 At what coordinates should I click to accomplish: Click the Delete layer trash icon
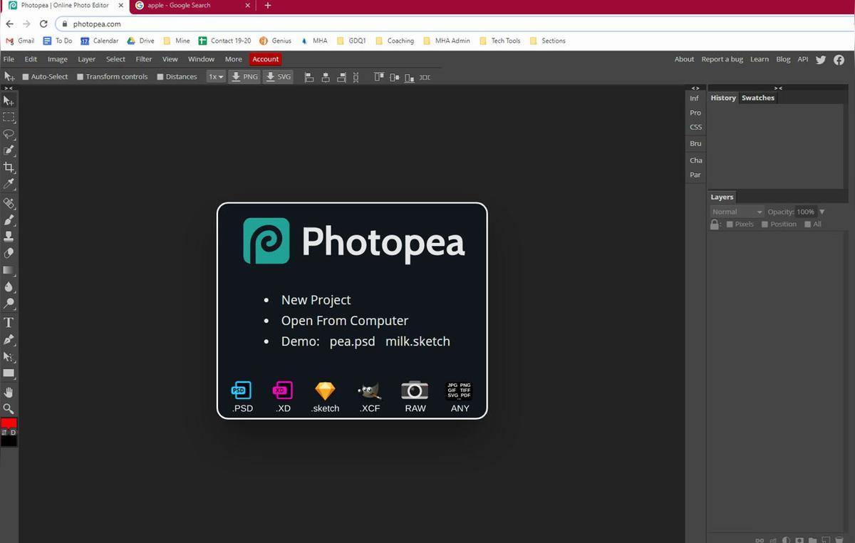point(841,540)
